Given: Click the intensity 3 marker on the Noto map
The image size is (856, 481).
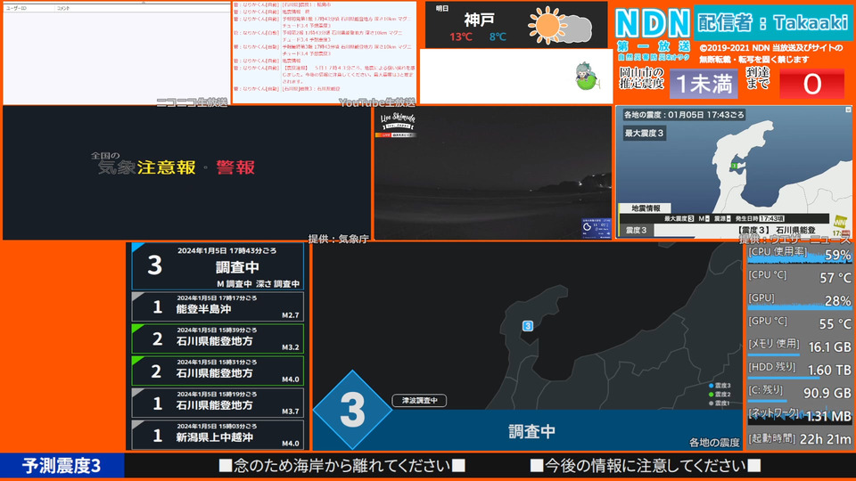Looking at the screenshot, I should (527, 326).
